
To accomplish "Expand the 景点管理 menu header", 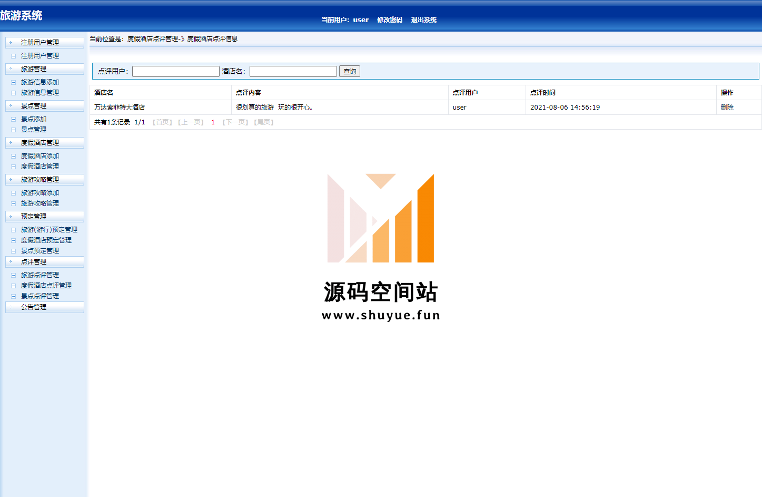I will coord(45,105).
